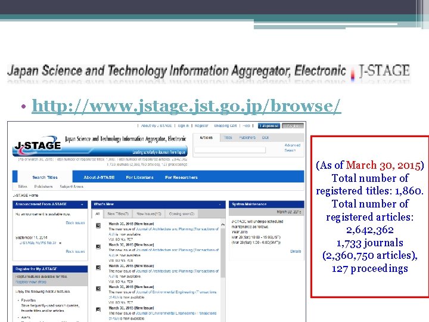Click the Subject Areas sub-navigation link
Viewport: 429px width, 322px height.
point(71,187)
